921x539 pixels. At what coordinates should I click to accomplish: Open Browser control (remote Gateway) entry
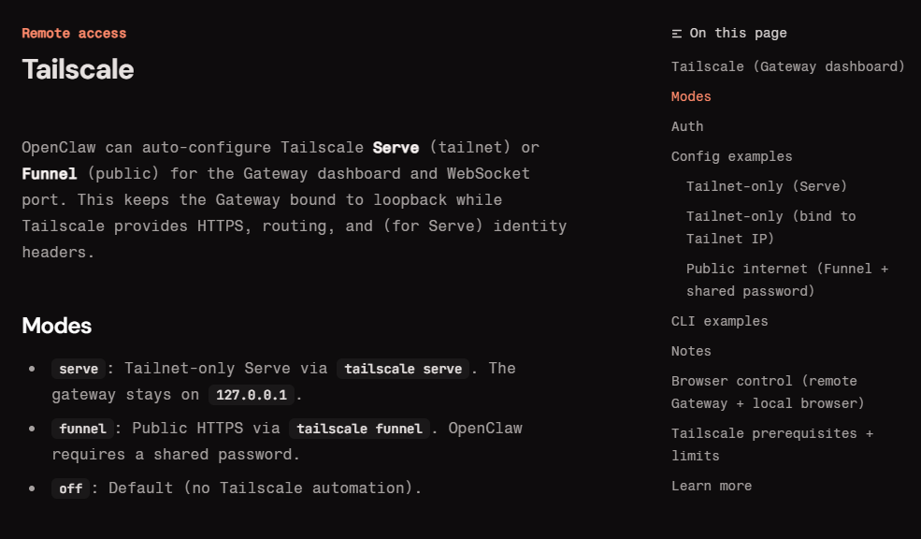point(768,392)
